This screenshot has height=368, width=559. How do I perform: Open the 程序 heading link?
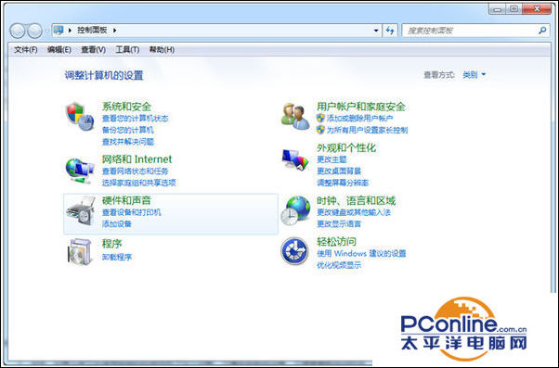[x=112, y=244]
